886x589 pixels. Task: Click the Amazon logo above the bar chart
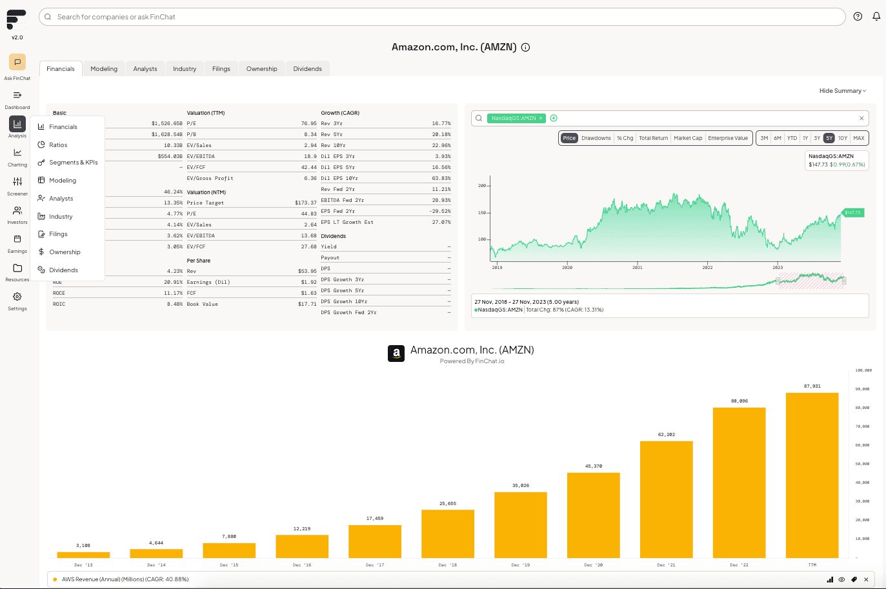pyautogui.click(x=396, y=354)
